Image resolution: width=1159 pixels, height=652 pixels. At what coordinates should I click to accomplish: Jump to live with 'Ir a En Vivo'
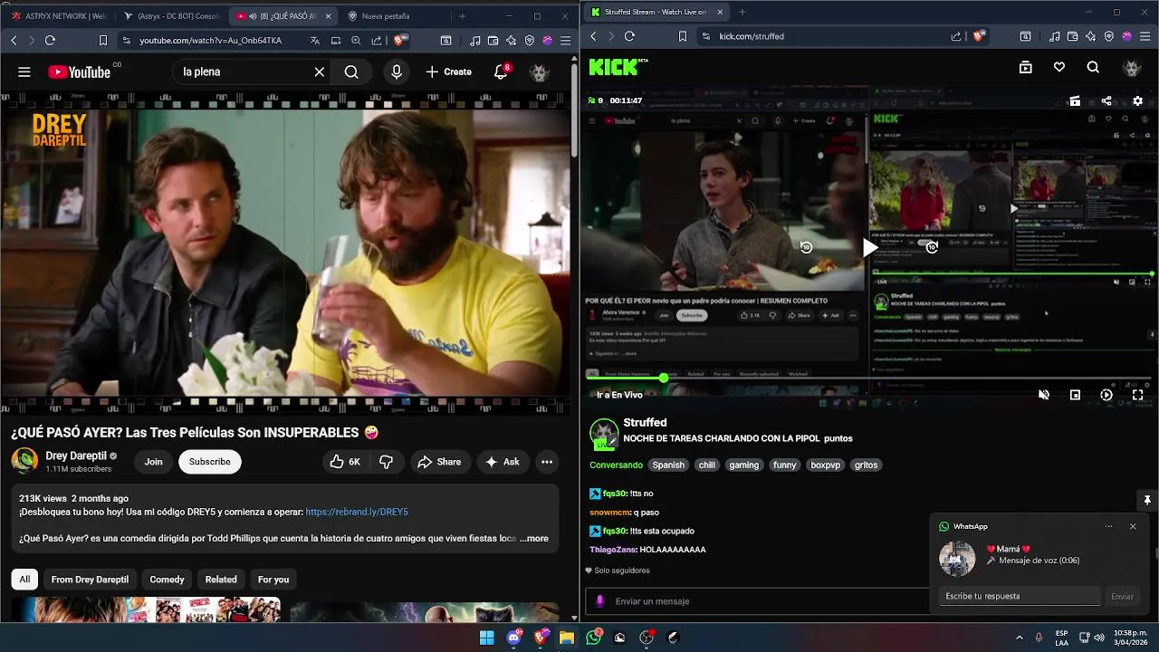[x=619, y=395]
